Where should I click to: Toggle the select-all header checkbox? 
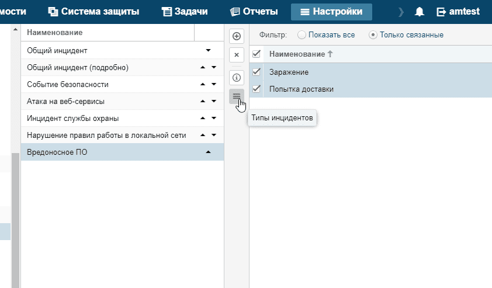(256, 54)
